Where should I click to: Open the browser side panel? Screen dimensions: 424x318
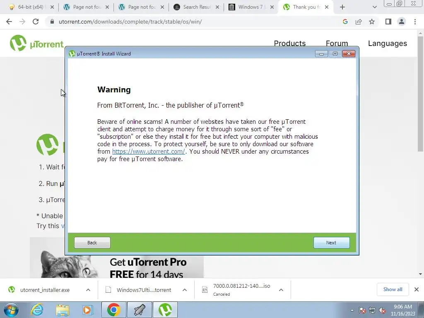[x=388, y=22]
